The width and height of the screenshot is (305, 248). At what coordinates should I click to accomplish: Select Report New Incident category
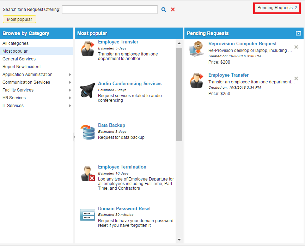(x=22, y=67)
